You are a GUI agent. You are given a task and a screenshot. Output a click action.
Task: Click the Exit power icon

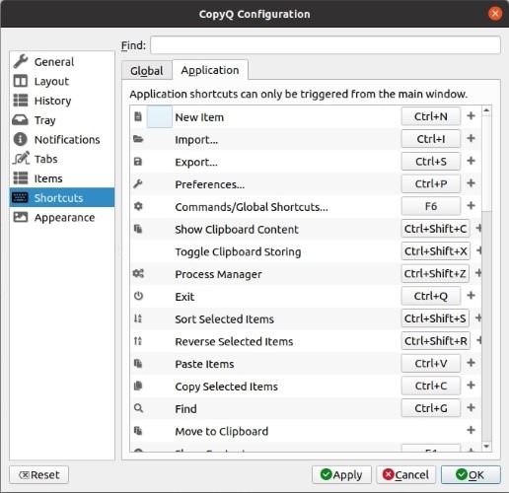(138, 296)
